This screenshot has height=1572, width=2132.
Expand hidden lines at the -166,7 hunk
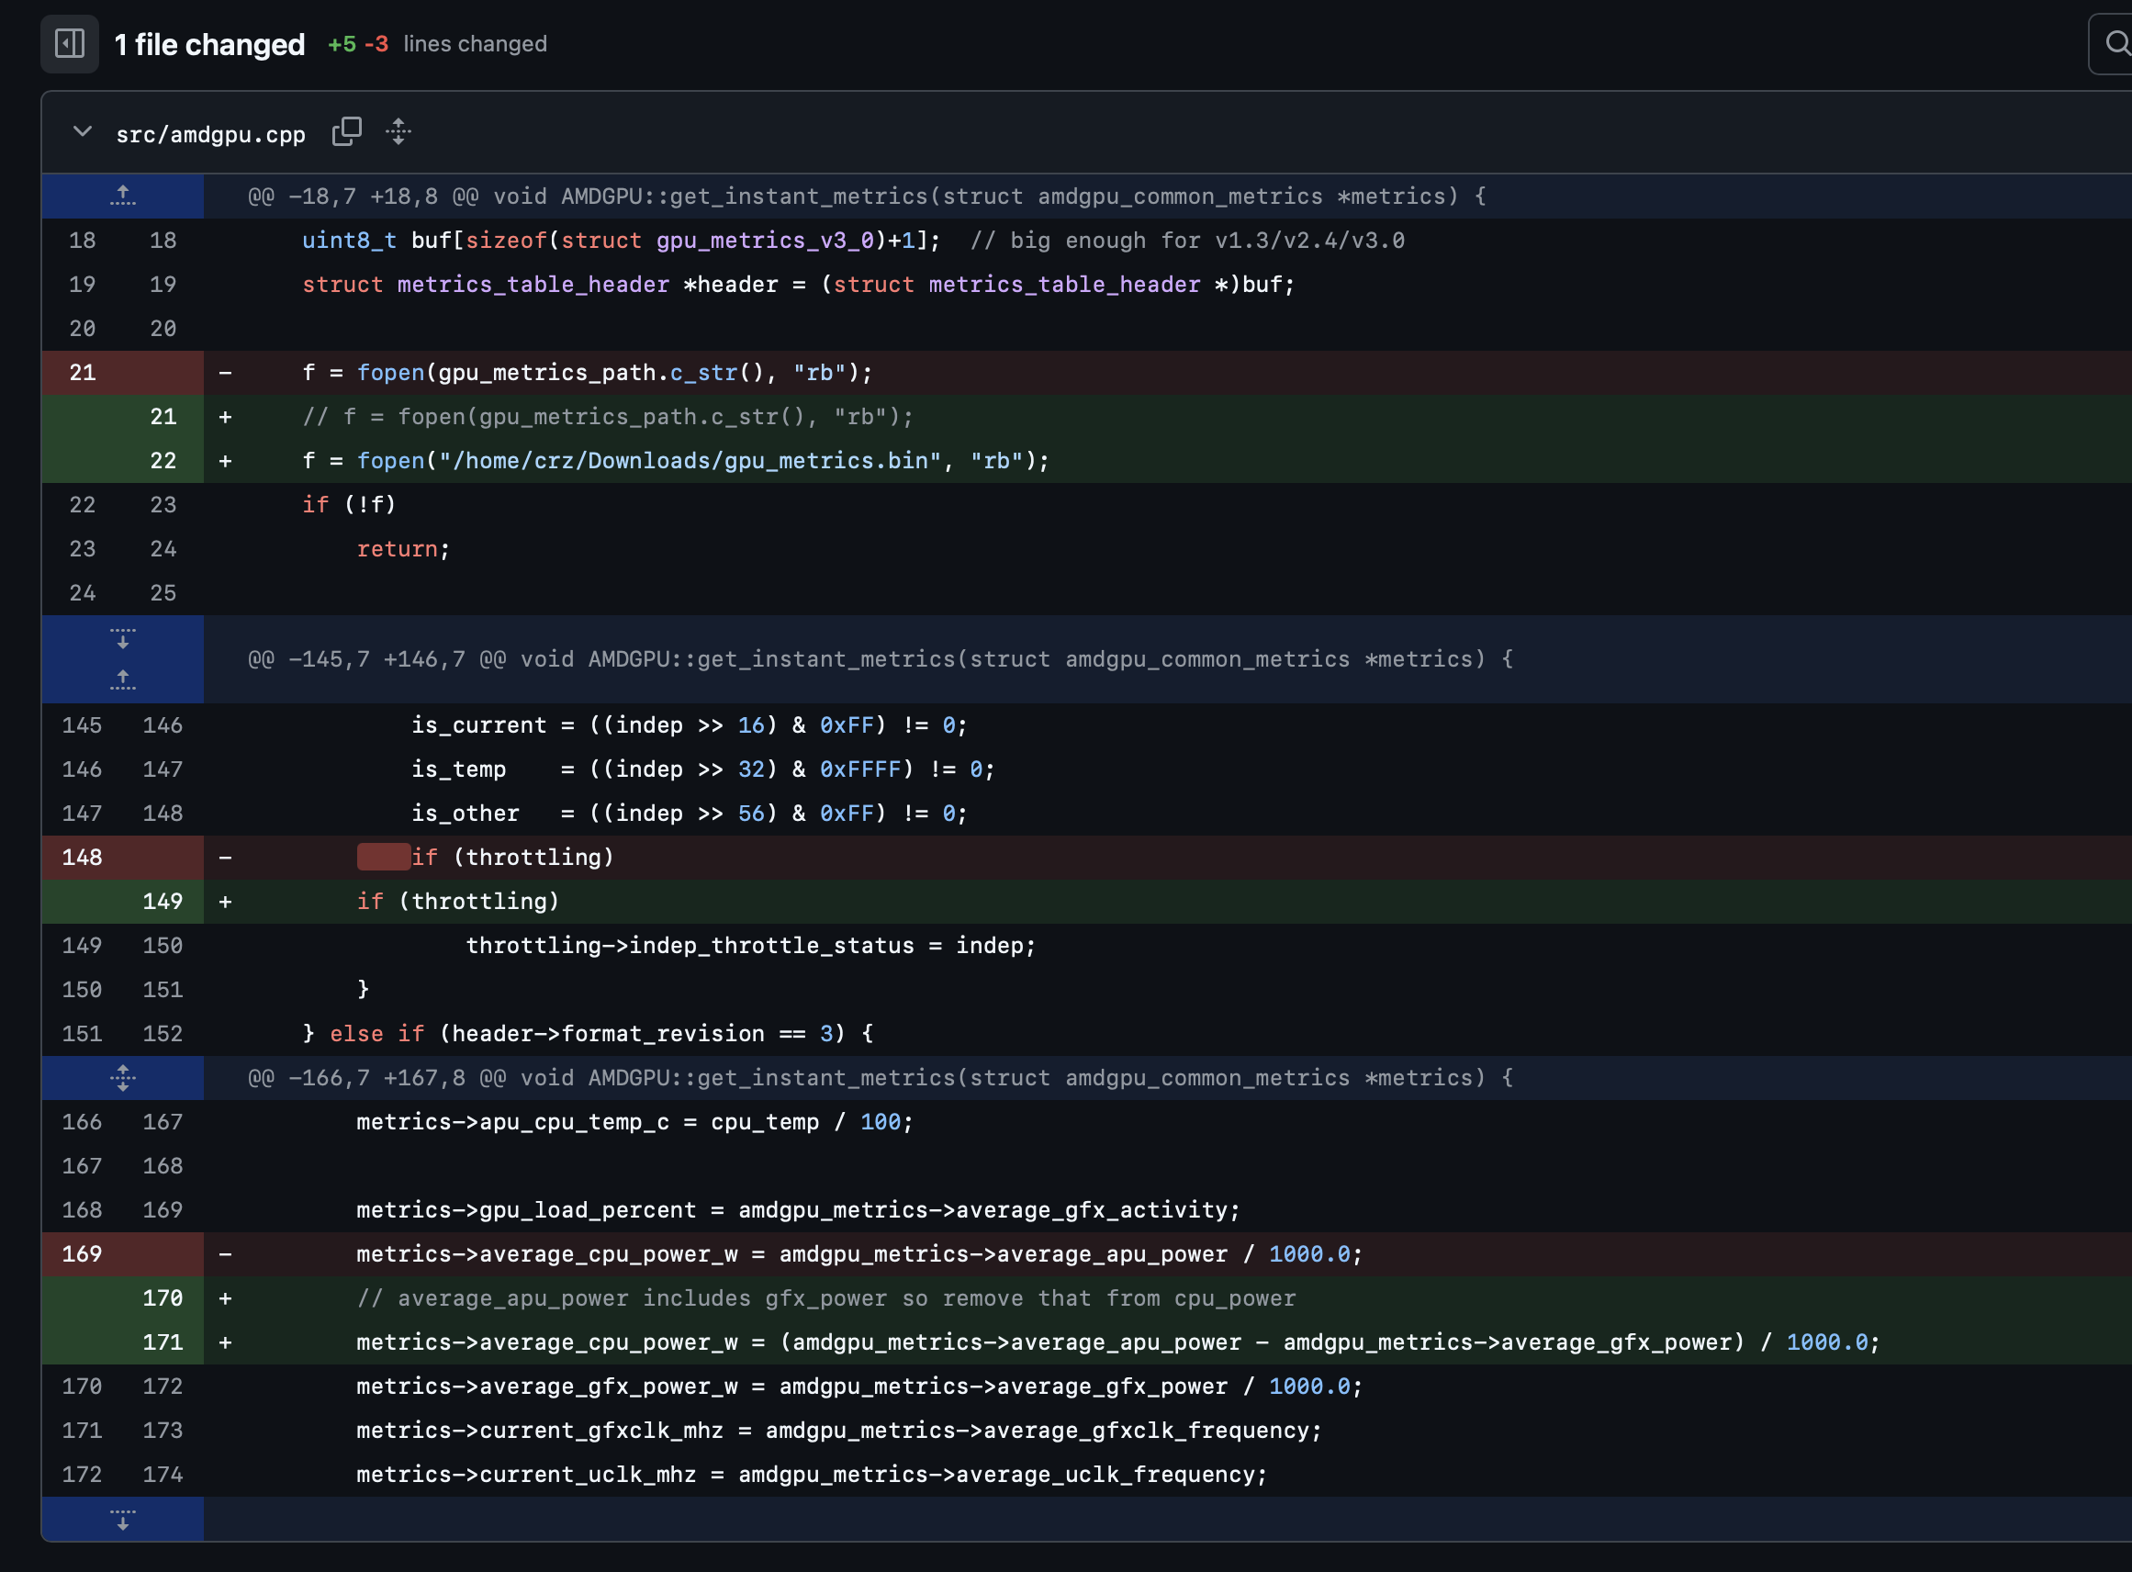tap(123, 1078)
